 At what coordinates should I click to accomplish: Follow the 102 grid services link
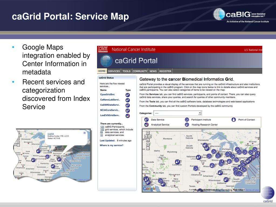point(102,130)
